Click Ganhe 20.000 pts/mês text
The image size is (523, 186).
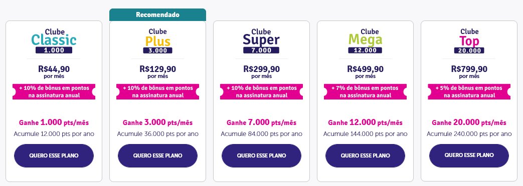click(469, 122)
